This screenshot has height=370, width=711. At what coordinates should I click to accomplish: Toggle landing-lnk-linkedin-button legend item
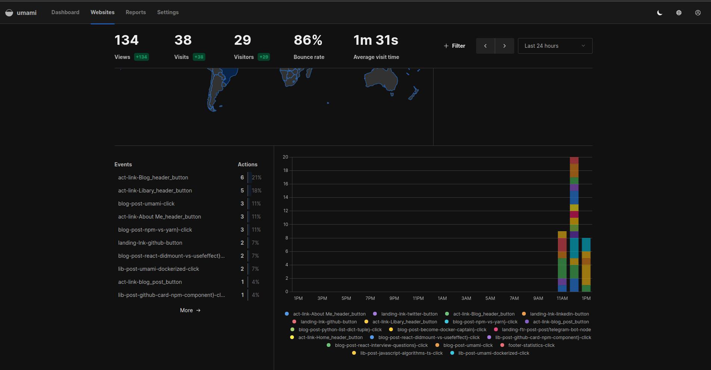[555, 314]
